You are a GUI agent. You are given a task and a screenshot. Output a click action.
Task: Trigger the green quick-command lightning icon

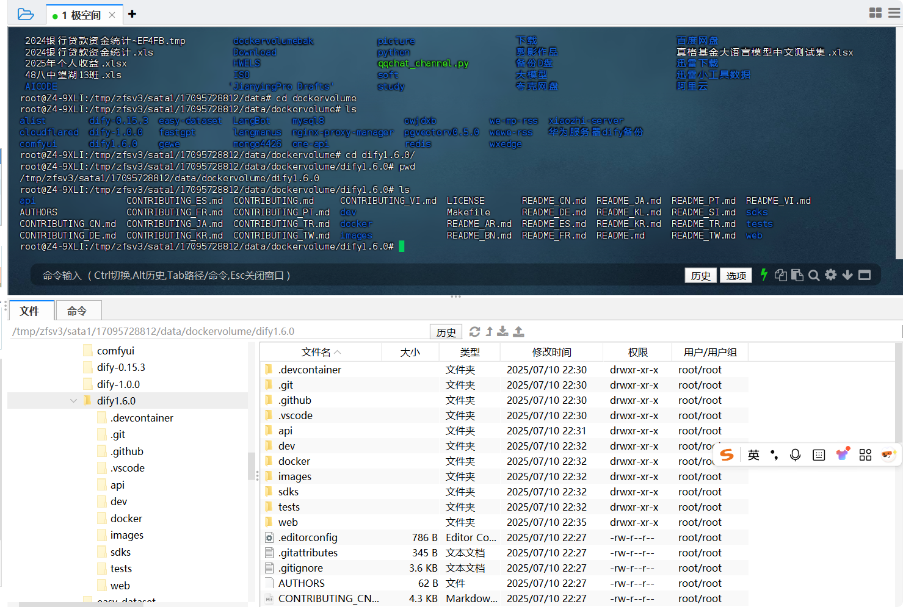[x=764, y=275]
